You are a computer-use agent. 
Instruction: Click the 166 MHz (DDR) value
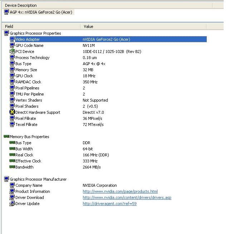(96, 155)
